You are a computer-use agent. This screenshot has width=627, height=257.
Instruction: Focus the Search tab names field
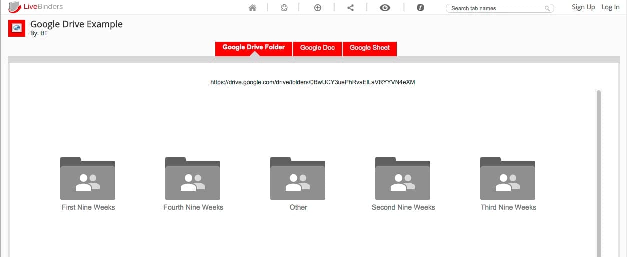[x=500, y=8]
